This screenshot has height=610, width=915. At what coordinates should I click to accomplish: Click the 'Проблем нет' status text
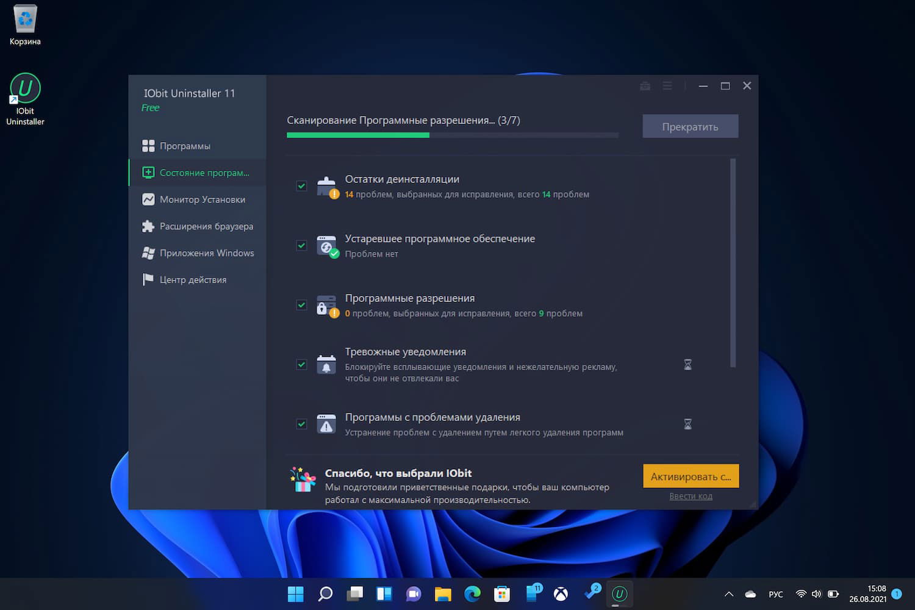(x=371, y=254)
